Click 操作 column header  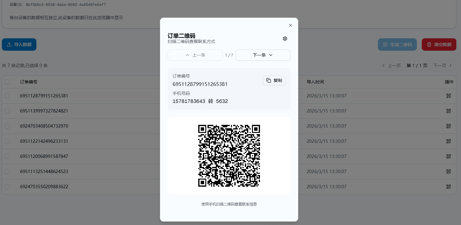coord(449,82)
